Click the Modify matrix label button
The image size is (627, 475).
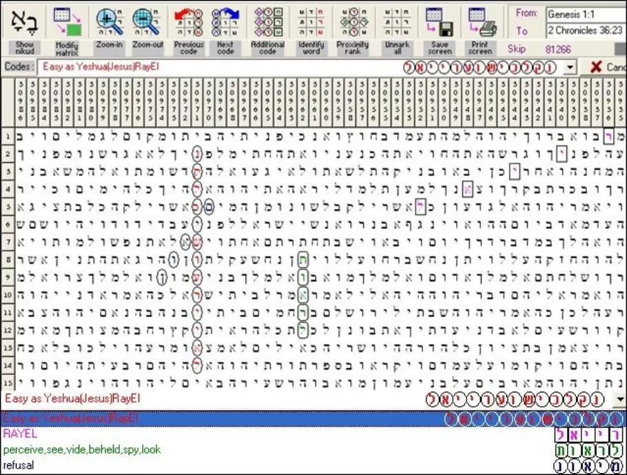coord(67,48)
